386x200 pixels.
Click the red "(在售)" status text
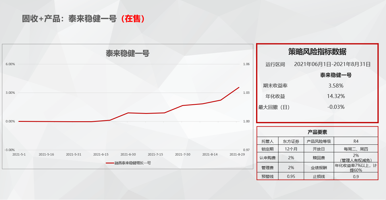click(132, 19)
